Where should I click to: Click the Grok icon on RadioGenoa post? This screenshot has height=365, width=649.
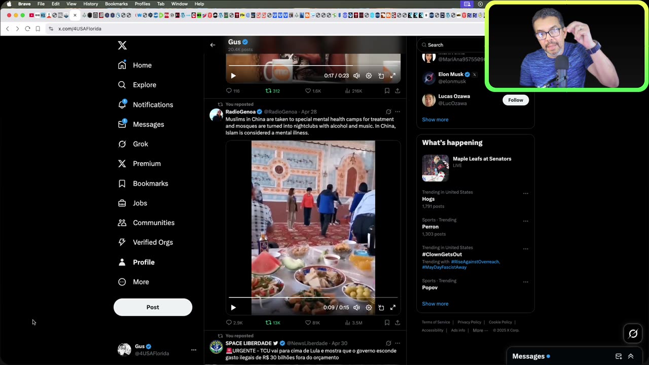click(x=388, y=112)
